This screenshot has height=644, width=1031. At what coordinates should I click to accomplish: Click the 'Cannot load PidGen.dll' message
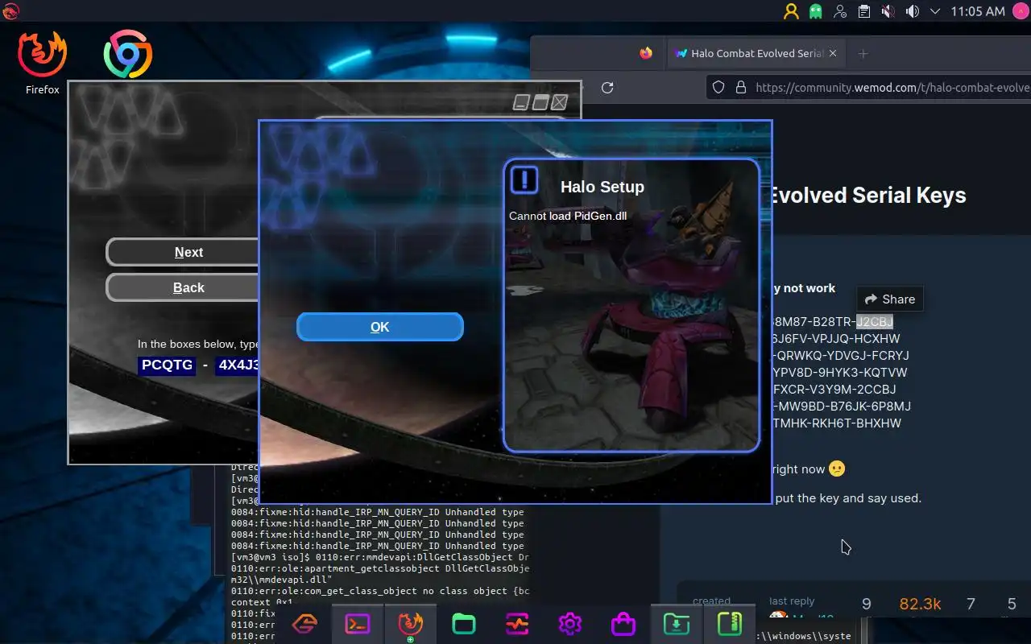coord(568,216)
